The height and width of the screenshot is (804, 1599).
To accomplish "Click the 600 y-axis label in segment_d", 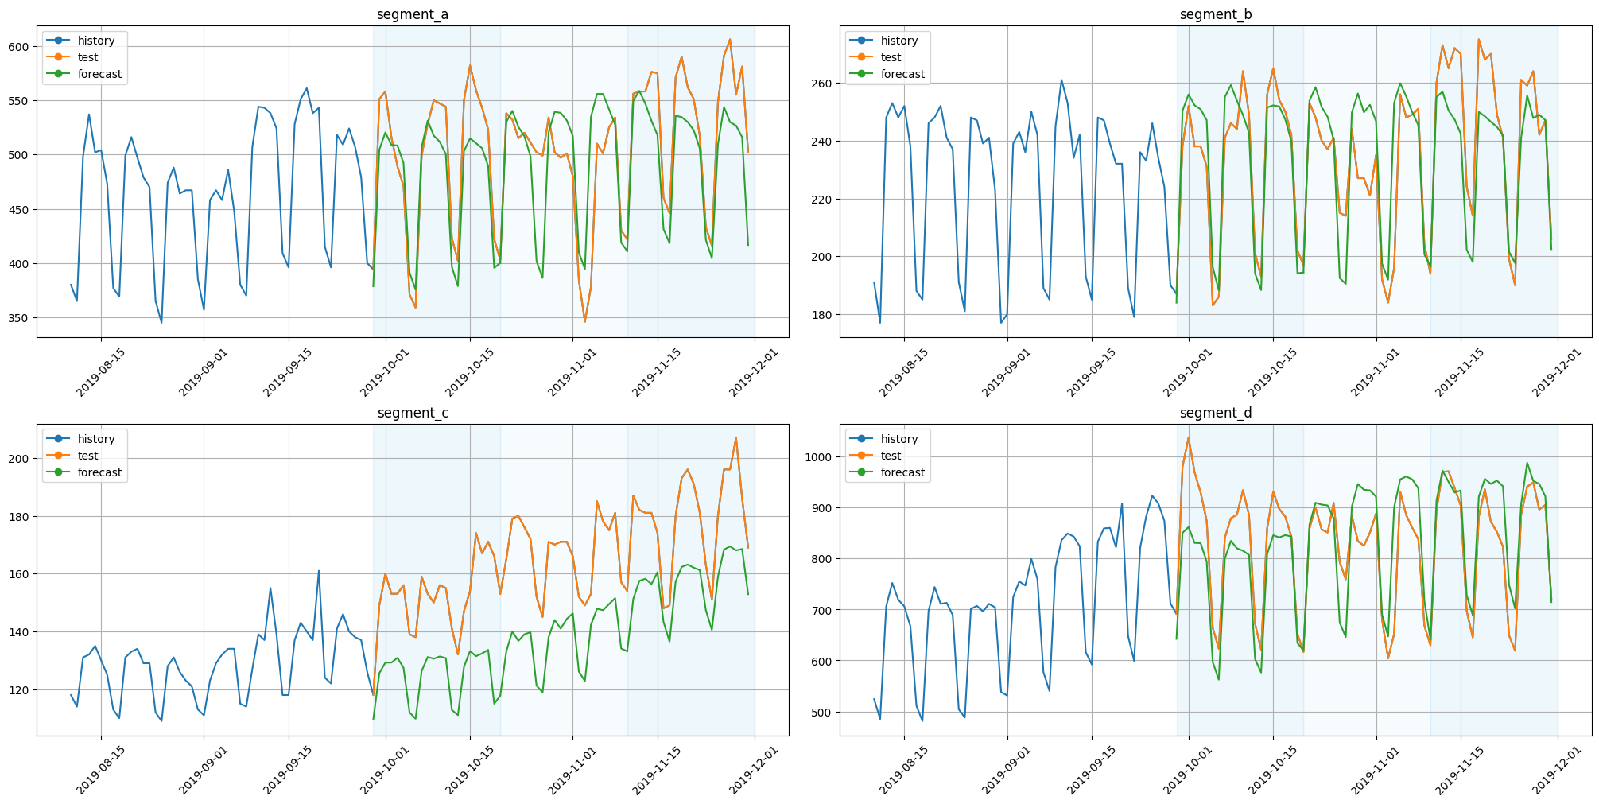I will tap(823, 662).
